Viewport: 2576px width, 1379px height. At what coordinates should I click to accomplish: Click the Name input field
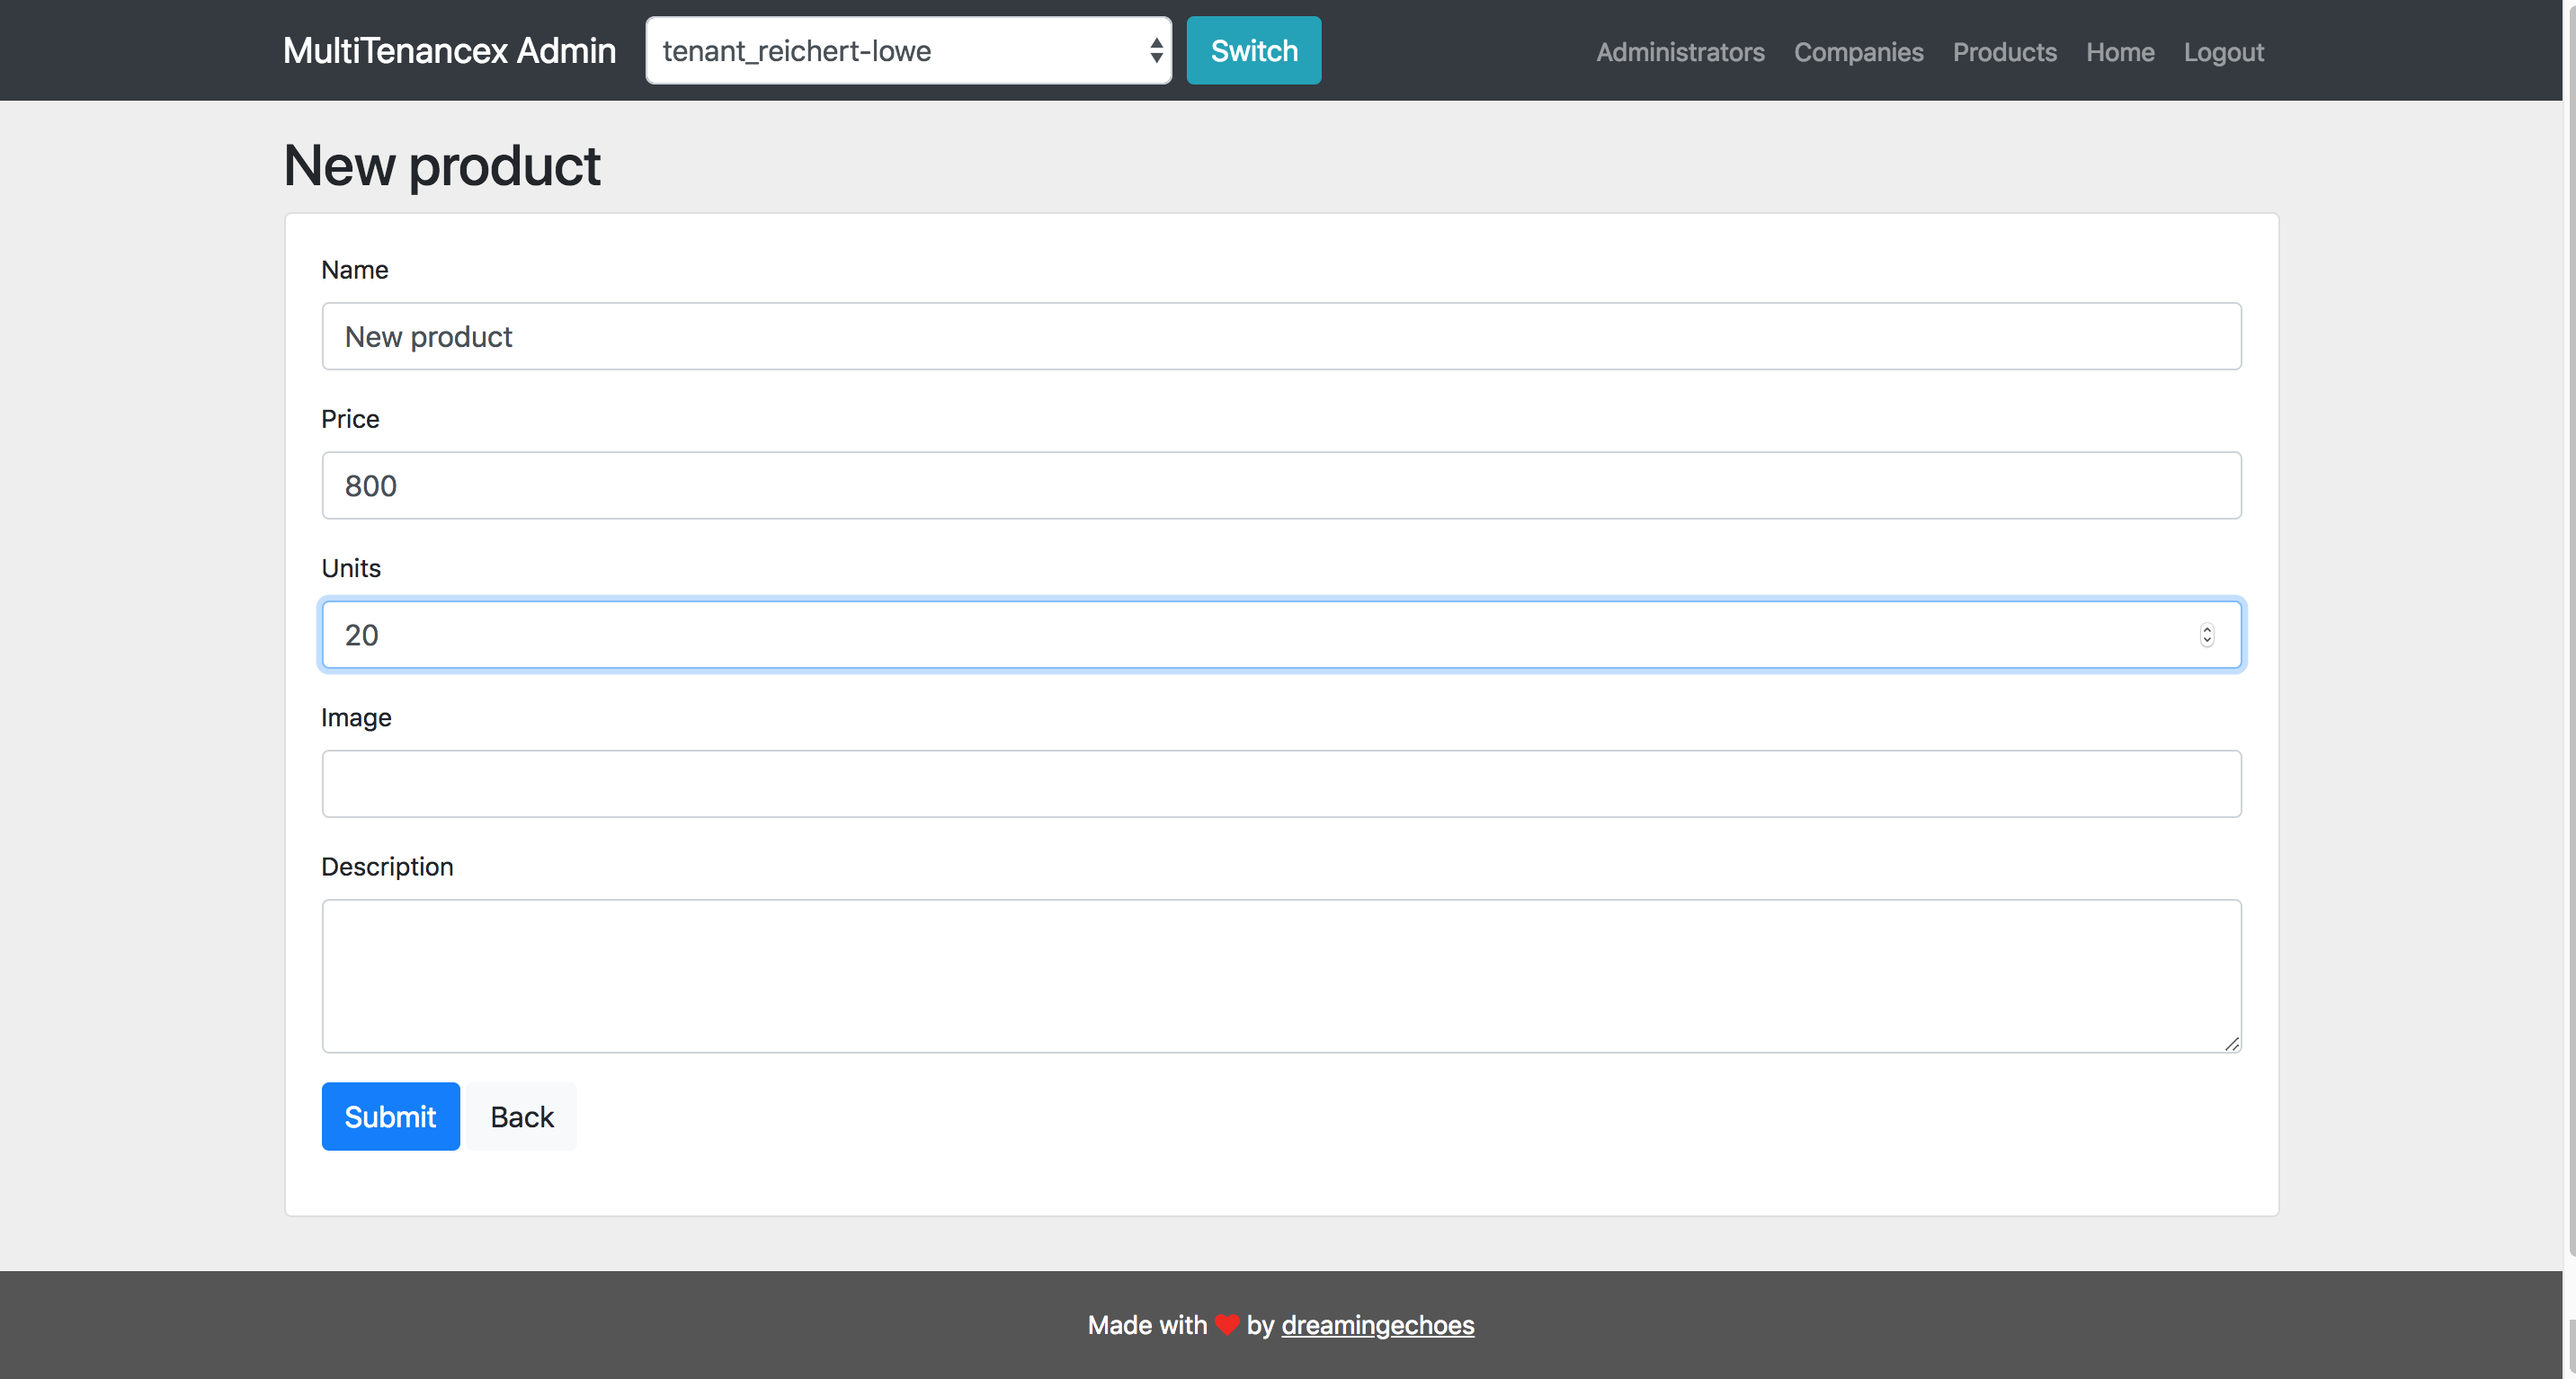pyautogui.click(x=1281, y=335)
